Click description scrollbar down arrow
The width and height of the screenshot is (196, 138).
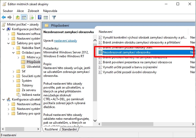(95, 121)
